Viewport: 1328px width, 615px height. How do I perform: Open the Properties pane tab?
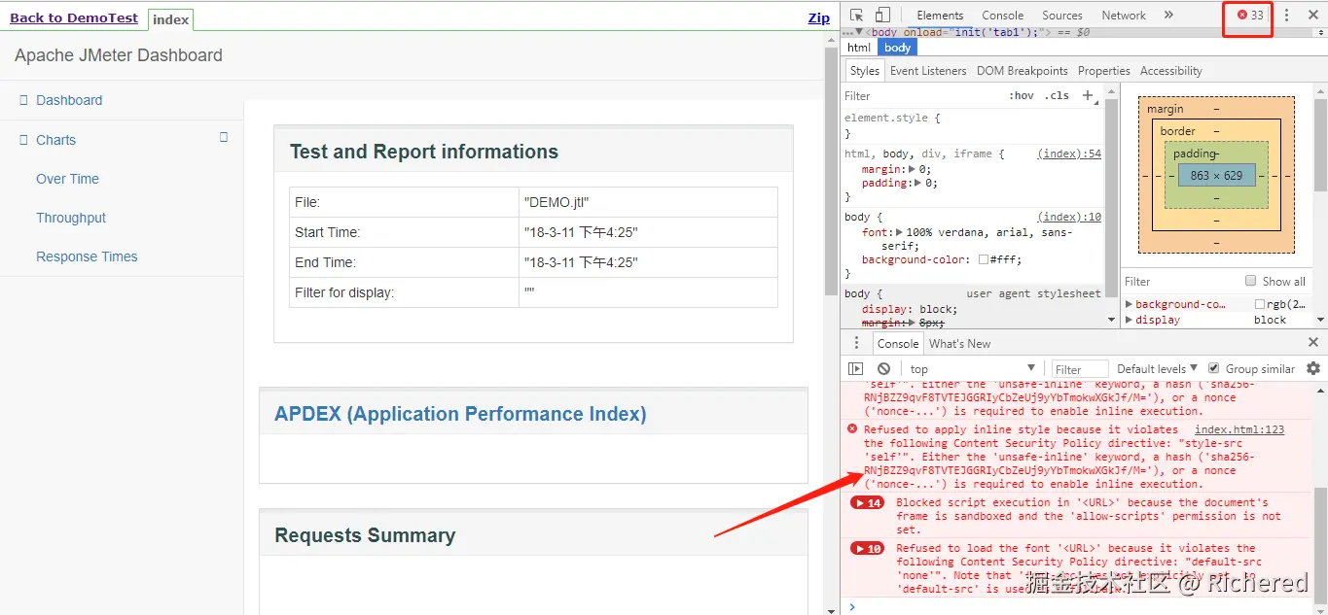point(1103,70)
